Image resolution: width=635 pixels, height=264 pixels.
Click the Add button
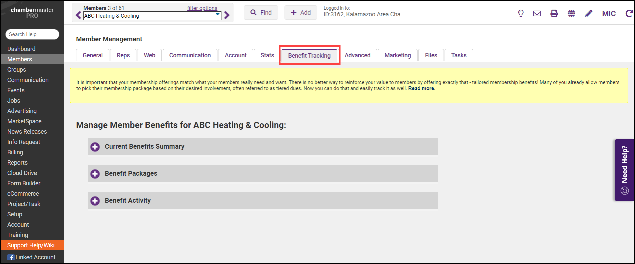coord(301,13)
